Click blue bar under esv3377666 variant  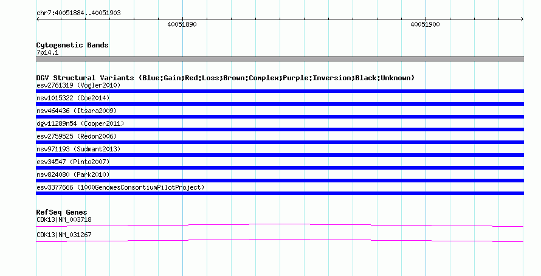(280, 193)
